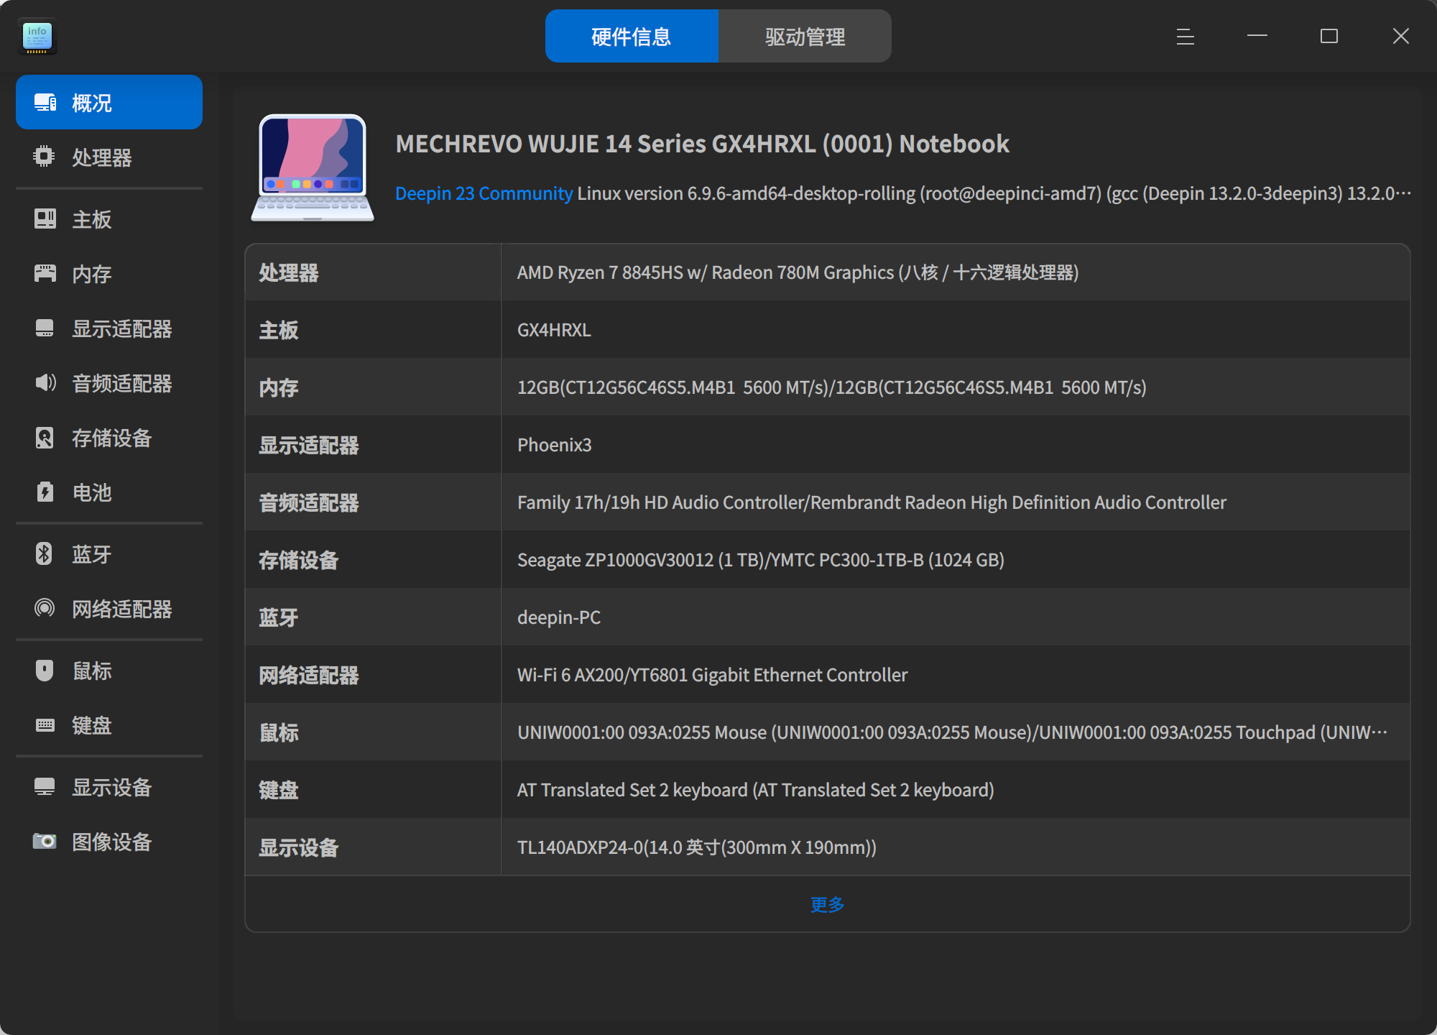
Task: Open Memory (内存) icon in sidebar
Action: pos(45,273)
